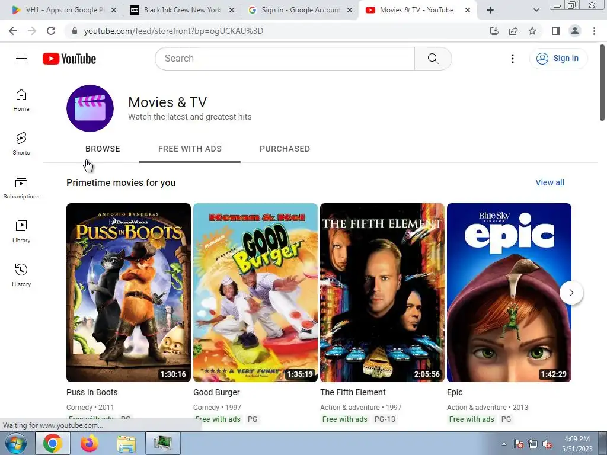
Task: Open YouTube settings three-dot menu
Action: (513, 59)
